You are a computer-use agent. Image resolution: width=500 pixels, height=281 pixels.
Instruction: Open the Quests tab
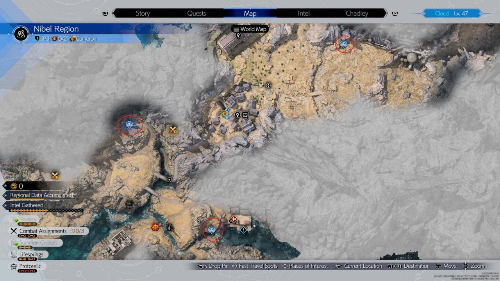[196, 13]
